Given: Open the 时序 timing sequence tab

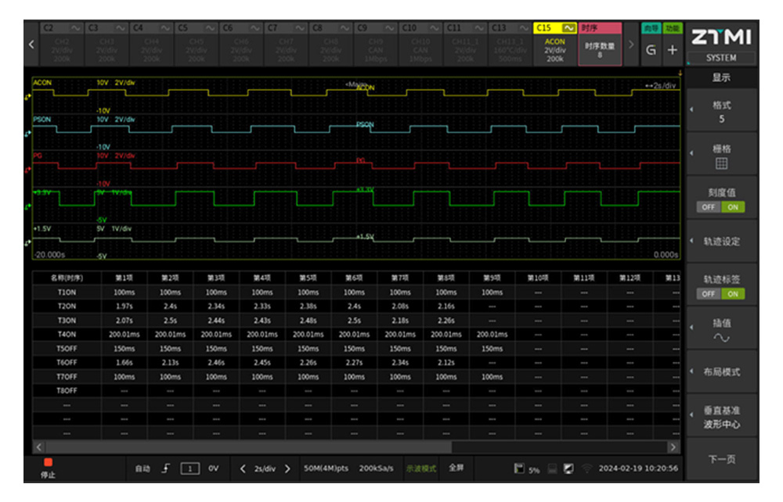Looking at the screenshot, I should pos(600,44).
